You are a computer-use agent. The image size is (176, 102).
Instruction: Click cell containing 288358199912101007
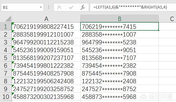pos(46,34)
